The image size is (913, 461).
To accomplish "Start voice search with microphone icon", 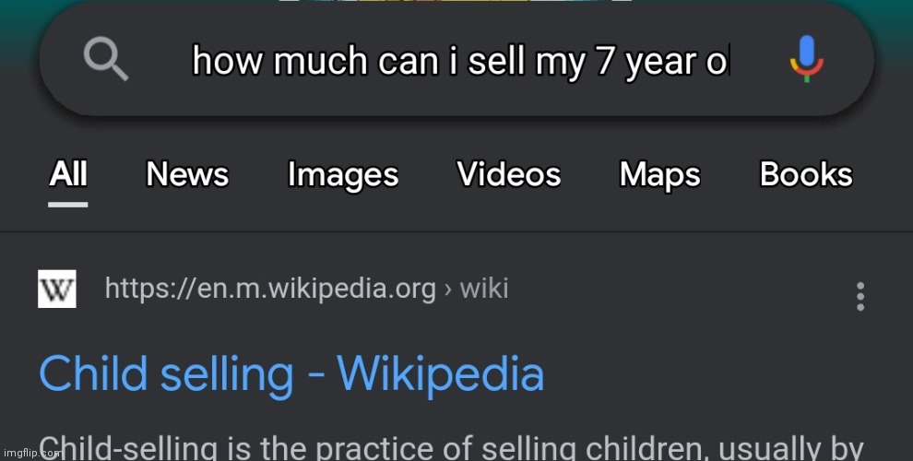I will pyautogui.click(x=806, y=59).
